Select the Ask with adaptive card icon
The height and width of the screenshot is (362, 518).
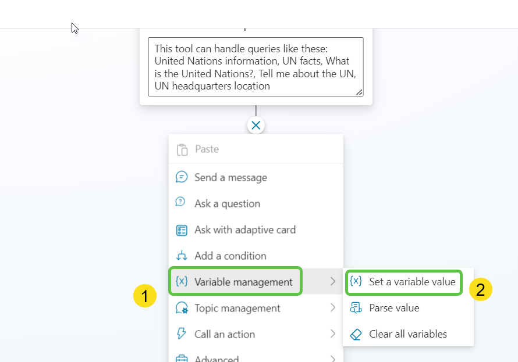pyautogui.click(x=183, y=230)
